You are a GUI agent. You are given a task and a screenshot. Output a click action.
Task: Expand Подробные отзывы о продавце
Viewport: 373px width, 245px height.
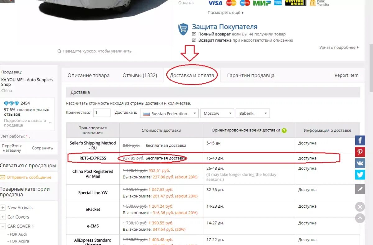pyautogui.click(x=28, y=123)
